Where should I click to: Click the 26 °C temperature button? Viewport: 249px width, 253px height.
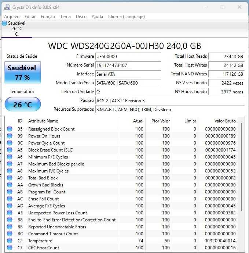pos(23,104)
